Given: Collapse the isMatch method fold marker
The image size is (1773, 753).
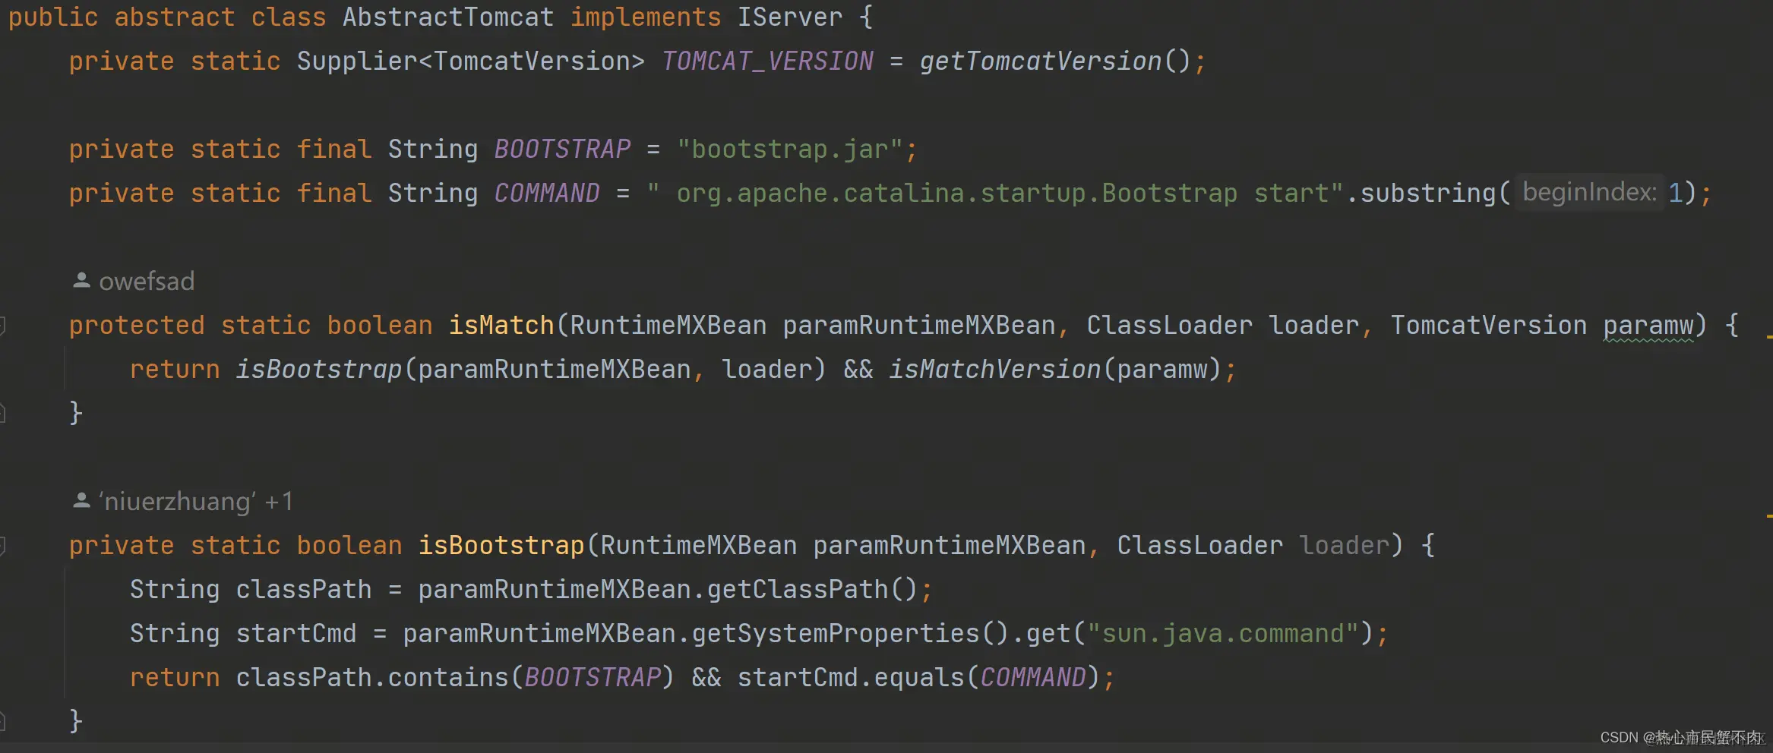Looking at the screenshot, I should (3, 326).
